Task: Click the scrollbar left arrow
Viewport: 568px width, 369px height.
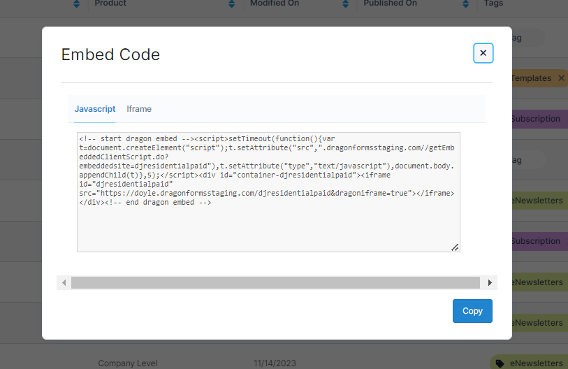Action: [64, 282]
